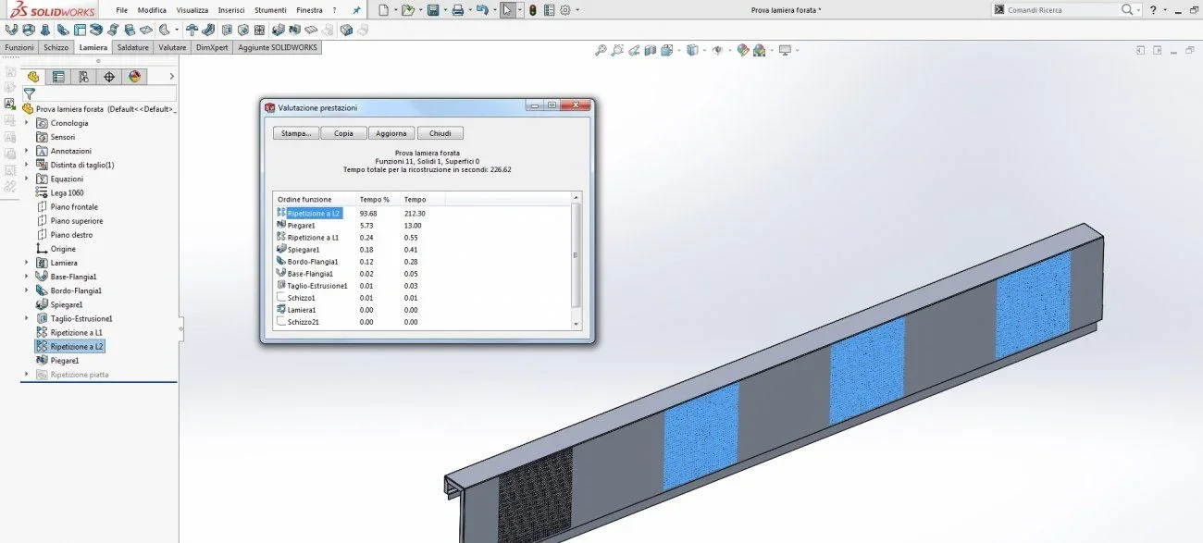
Task: Expand the Annotazioni tree node
Action: point(26,151)
